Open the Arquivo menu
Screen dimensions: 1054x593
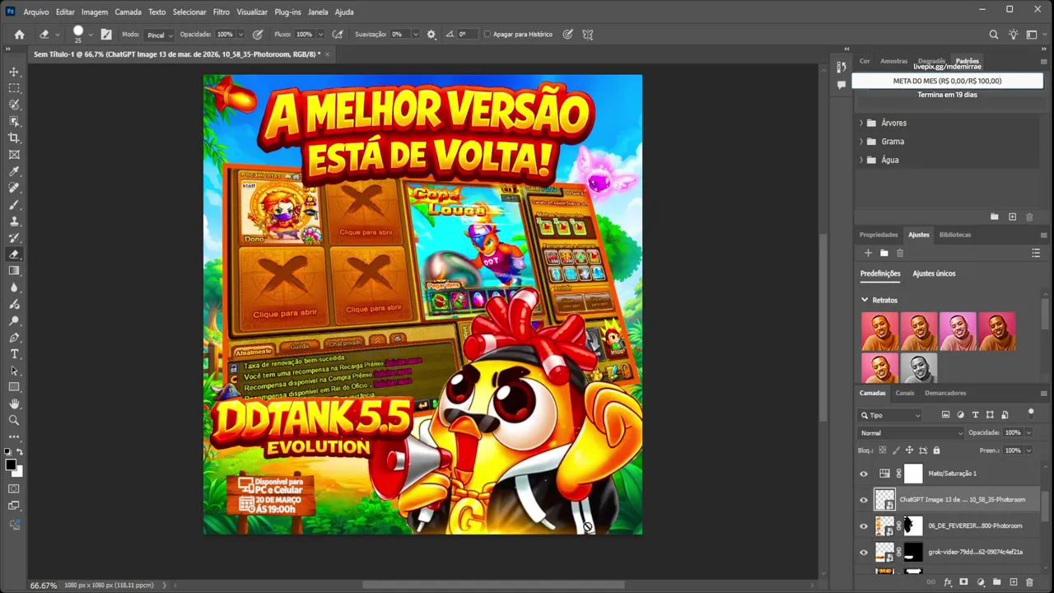point(35,12)
